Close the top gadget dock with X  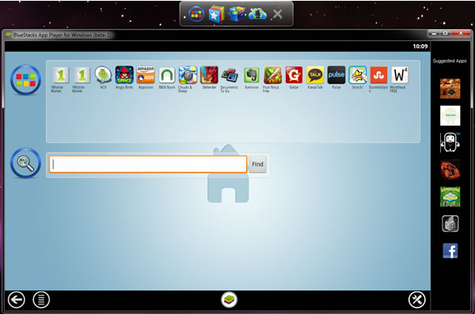coord(278,14)
